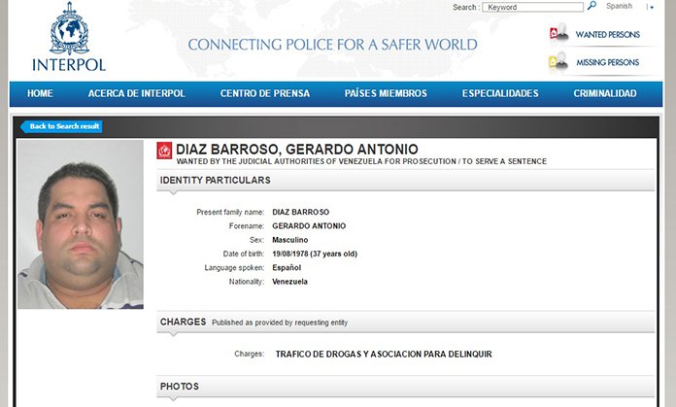676x407 pixels.
Task: Open the CRIMINALIDAD menu item
Action: (605, 94)
